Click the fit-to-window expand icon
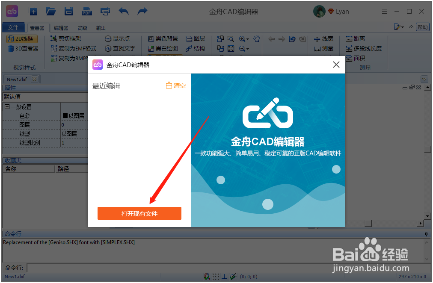 (231, 49)
